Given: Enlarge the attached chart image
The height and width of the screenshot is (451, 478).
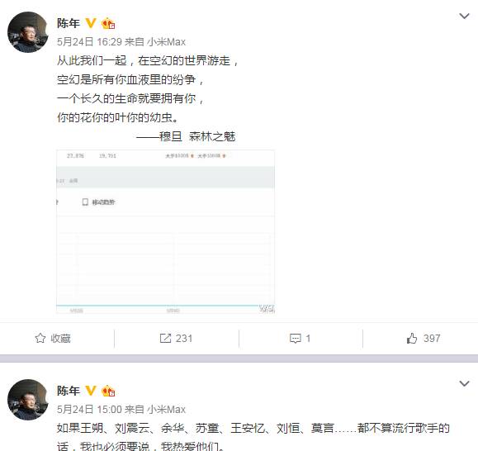Looking at the screenshot, I should tap(166, 232).
